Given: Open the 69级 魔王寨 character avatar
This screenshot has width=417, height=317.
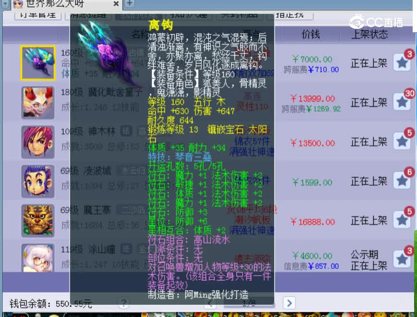Looking at the screenshot, I should click(38, 221).
